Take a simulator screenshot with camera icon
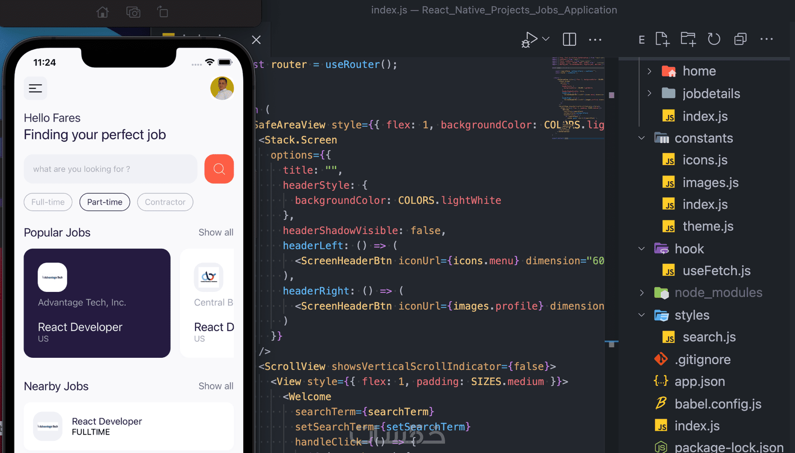Screen dimensions: 795x453 [x=133, y=12]
